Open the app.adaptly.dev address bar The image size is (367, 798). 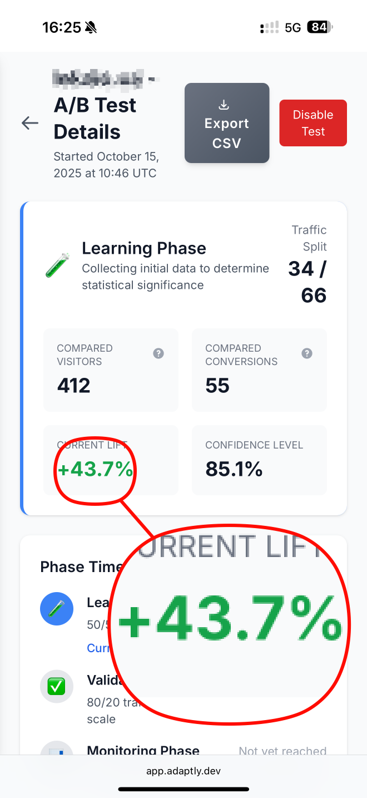(x=183, y=771)
